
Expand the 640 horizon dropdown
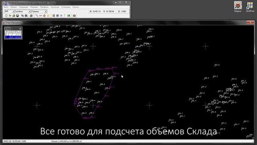pos(13,11)
